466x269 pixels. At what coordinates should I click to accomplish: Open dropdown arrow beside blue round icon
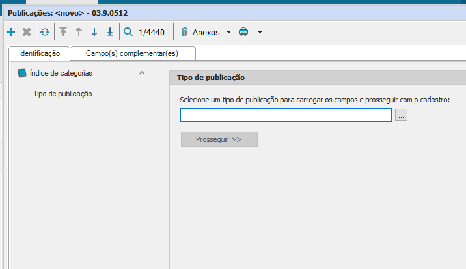tap(260, 32)
